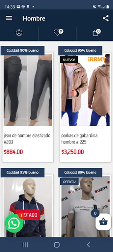Click title jean de hombre elastizado #203
This screenshot has width=113, height=252.
coord(27,139)
